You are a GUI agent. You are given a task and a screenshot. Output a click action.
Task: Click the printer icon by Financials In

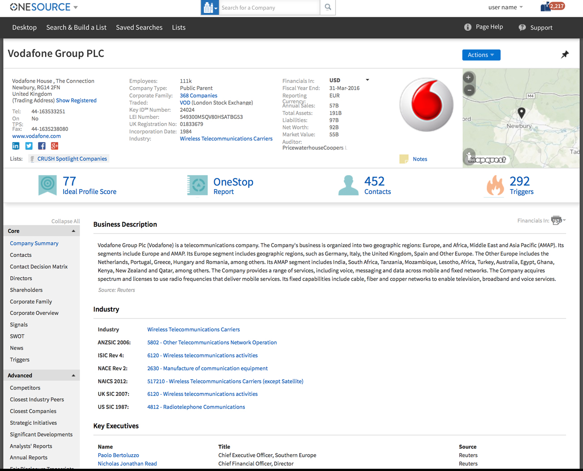(x=556, y=220)
